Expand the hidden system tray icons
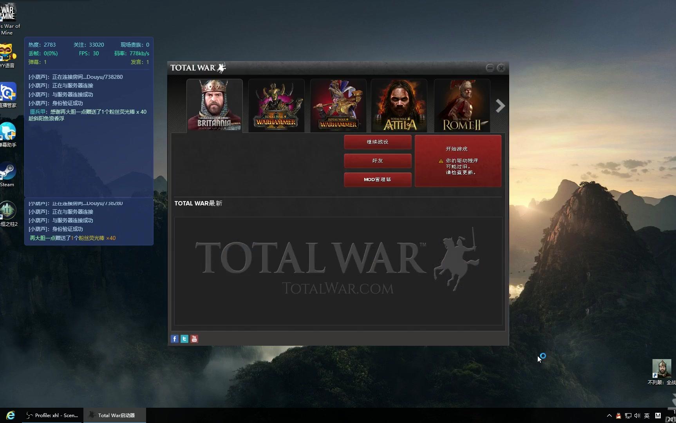Screen dimensions: 676x423 click(x=609, y=416)
